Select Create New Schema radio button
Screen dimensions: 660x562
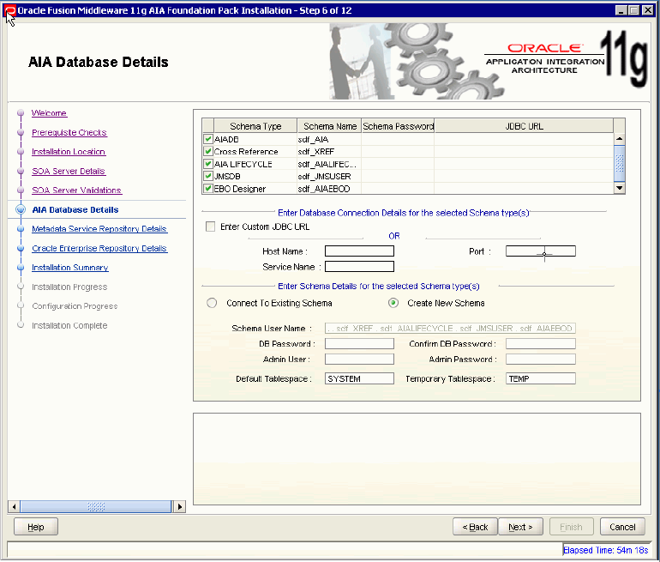(393, 303)
